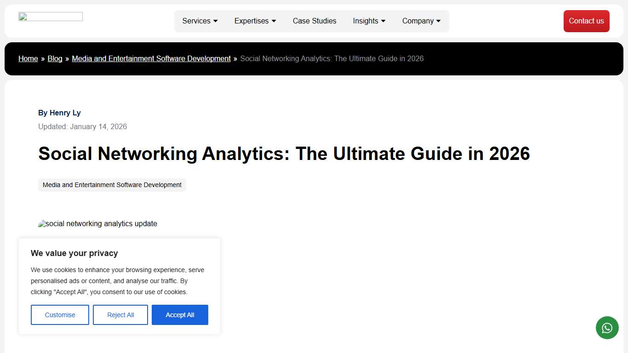The width and height of the screenshot is (628, 353).
Task: Reject all cookies in the privacy banner
Action: tap(120, 315)
